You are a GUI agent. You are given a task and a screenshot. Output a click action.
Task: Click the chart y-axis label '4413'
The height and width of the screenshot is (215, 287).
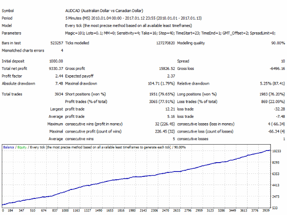tap(276, 185)
